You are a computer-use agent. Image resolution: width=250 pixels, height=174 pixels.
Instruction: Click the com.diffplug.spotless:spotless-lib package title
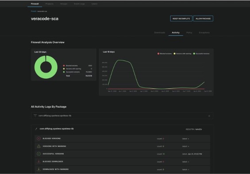pos(57,129)
